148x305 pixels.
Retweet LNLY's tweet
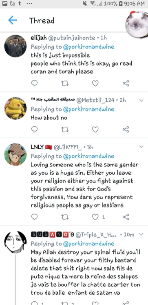[x=65, y=217]
